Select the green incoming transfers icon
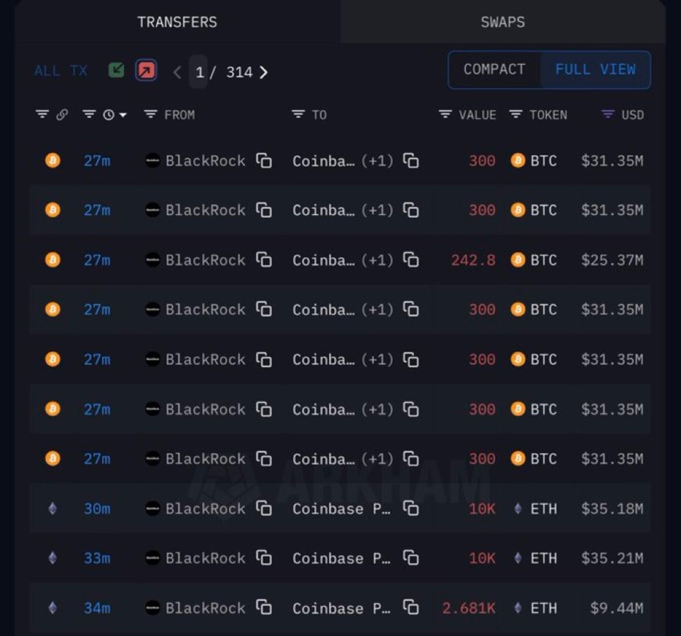Viewport: 681px width, 636px height. click(116, 70)
